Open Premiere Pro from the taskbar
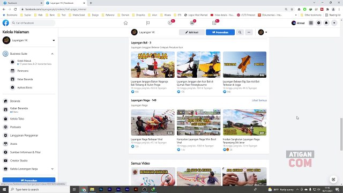Image resolution: width=343 pixels, height=193 pixels. click(109, 189)
